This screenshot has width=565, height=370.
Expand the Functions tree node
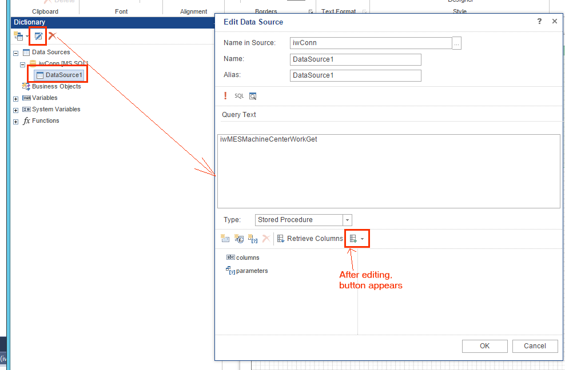(x=15, y=121)
